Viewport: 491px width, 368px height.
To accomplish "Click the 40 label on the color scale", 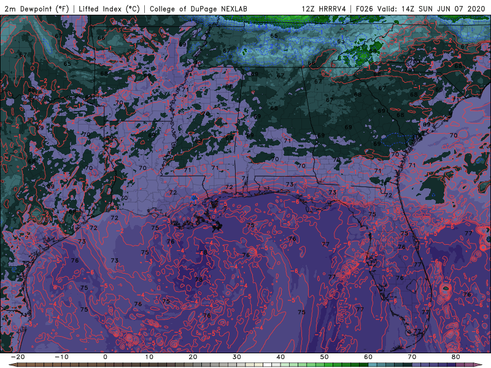I will tap(280, 357).
